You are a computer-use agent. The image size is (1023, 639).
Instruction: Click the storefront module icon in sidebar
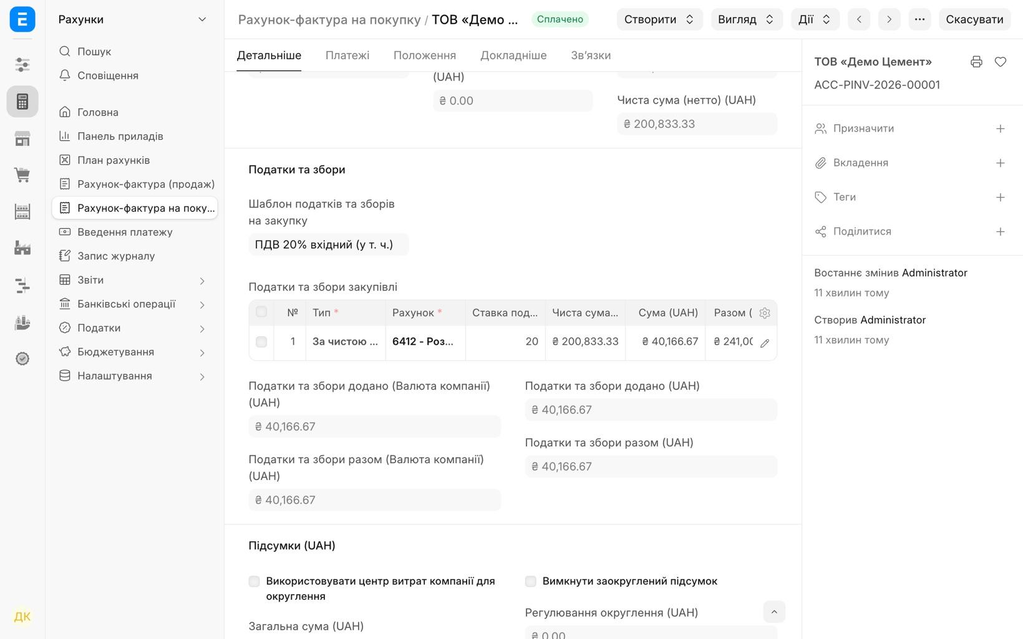[x=22, y=138]
